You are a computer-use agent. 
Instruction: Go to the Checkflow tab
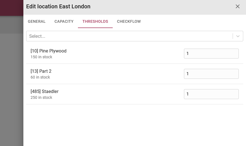pyautogui.click(x=129, y=21)
